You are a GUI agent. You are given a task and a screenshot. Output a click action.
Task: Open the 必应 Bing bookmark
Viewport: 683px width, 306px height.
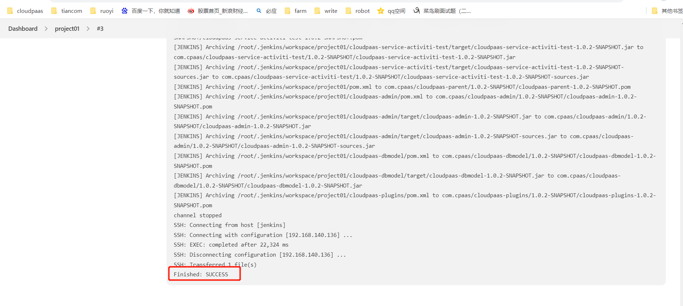(266, 11)
